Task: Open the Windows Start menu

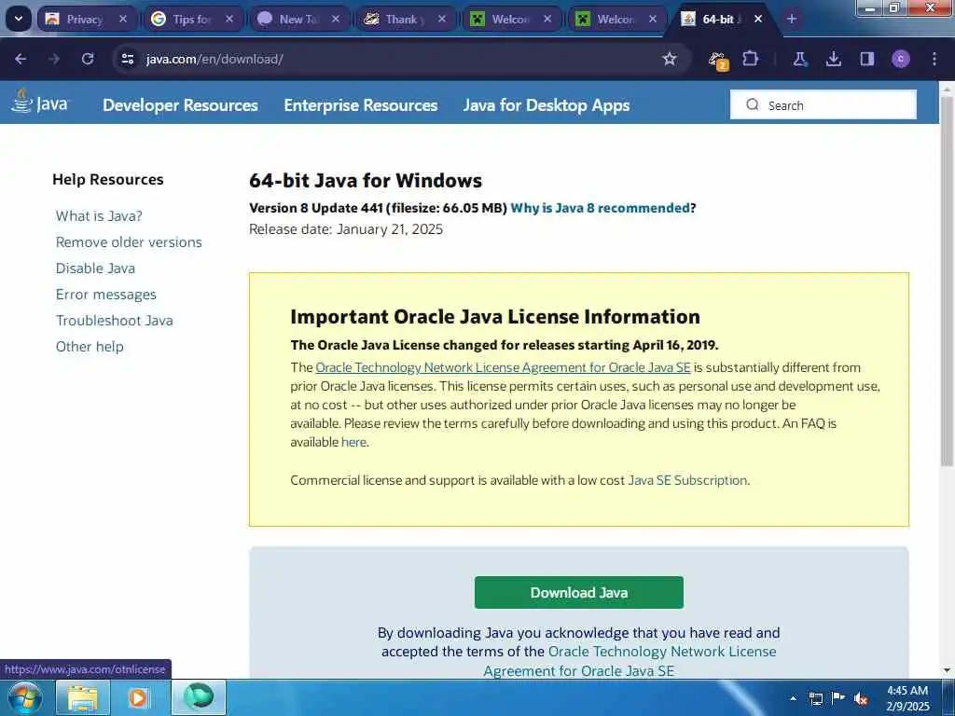Action: pos(24,697)
